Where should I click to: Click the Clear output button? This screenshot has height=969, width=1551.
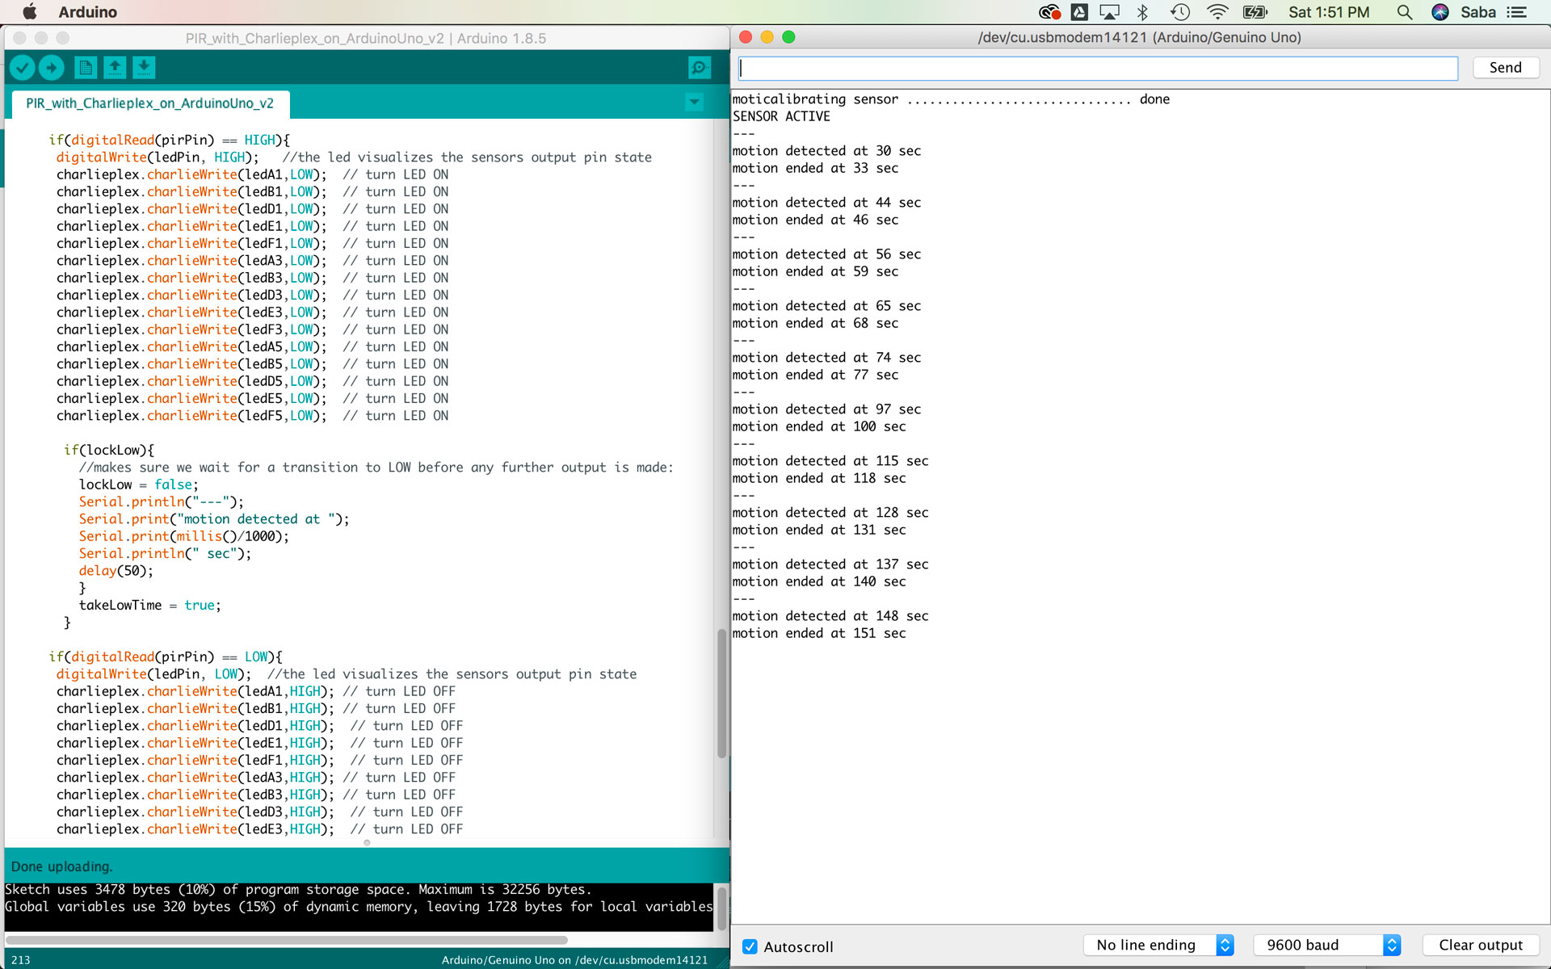pyautogui.click(x=1480, y=945)
